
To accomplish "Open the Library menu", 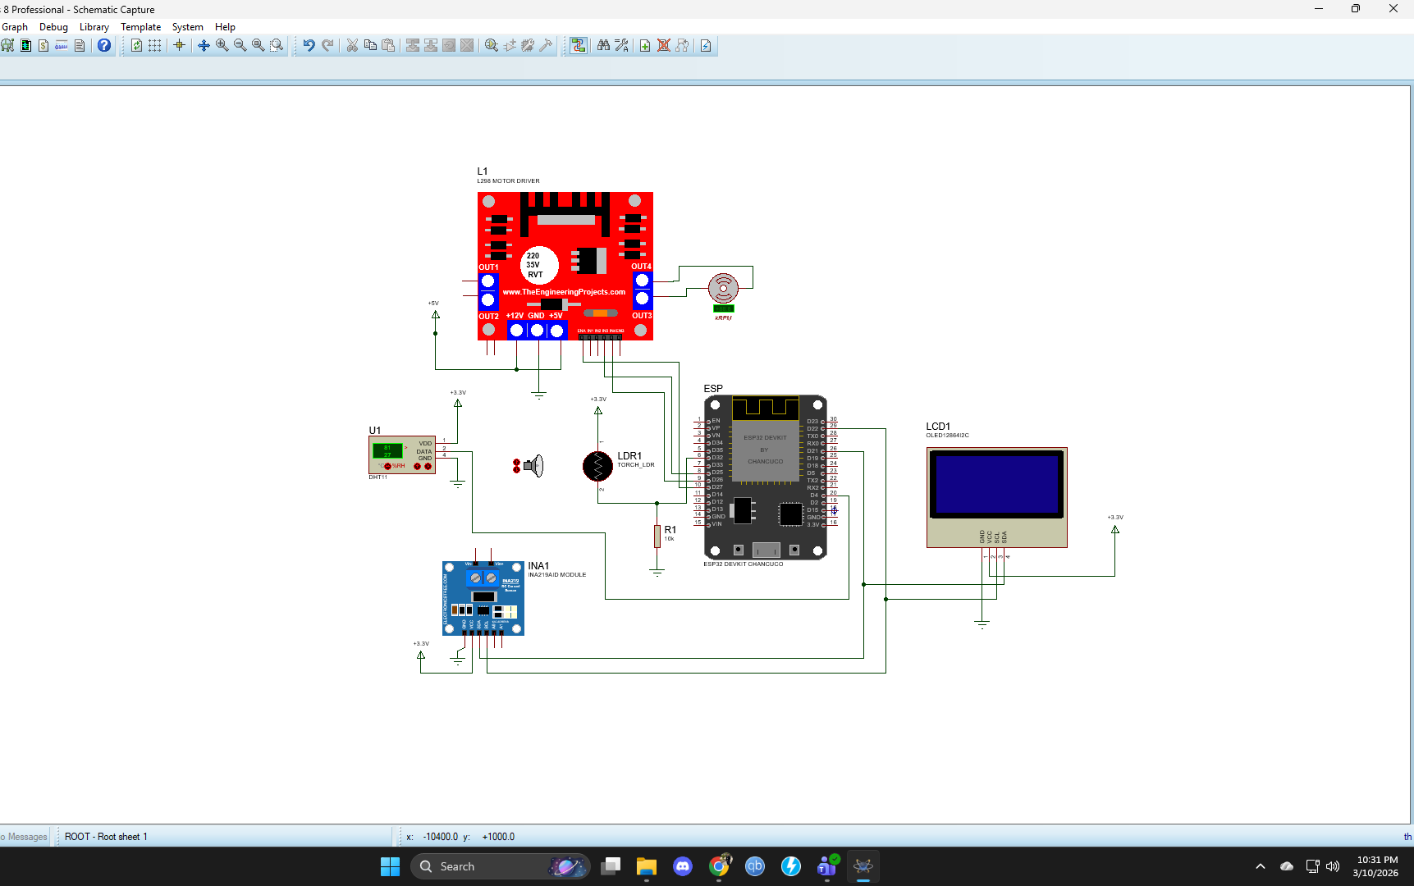I will [94, 26].
